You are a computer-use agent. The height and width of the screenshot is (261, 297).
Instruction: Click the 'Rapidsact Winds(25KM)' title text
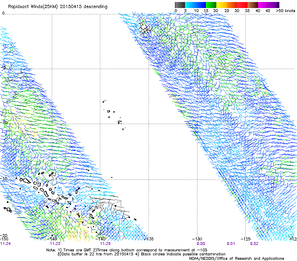click(33, 7)
